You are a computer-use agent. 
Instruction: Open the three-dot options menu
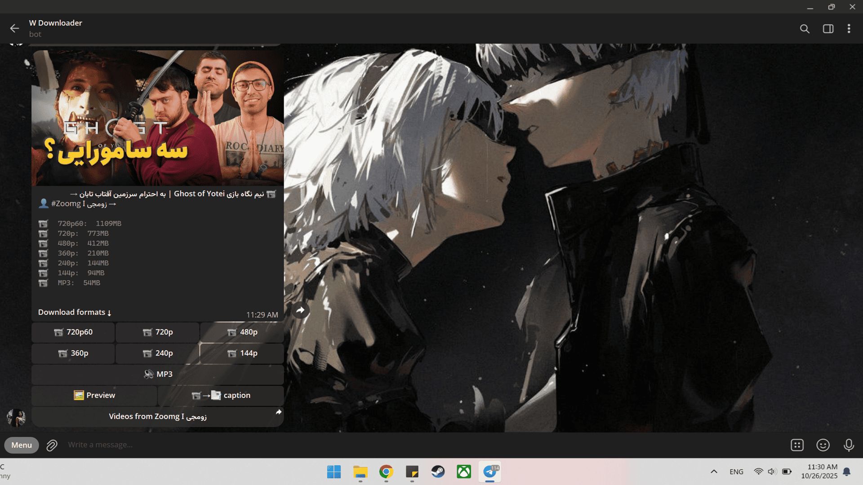click(x=849, y=29)
